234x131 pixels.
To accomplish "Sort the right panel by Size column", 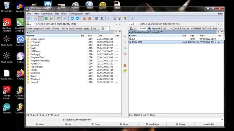I will coord(192,36).
